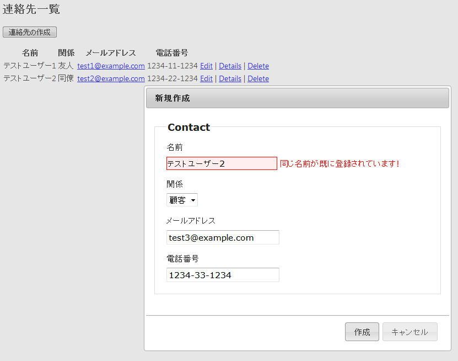Open test1@example.com email link
The height and width of the screenshot is (361, 458).
click(x=111, y=66)
